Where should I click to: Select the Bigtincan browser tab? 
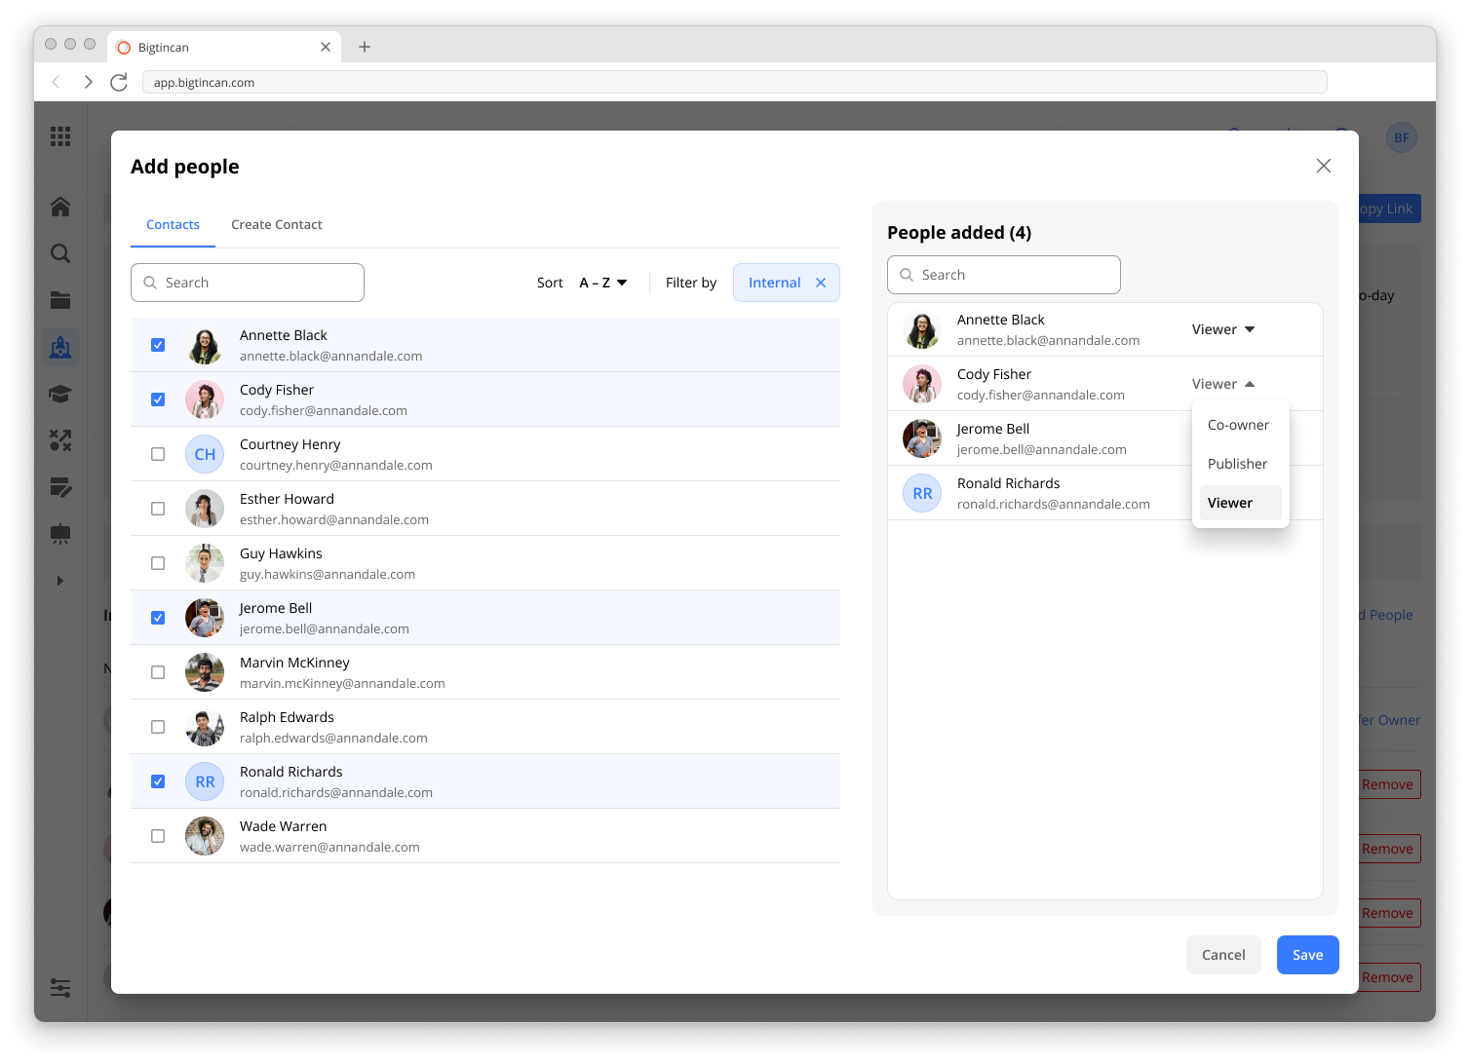pyautogui.click(x=224, y=47)
